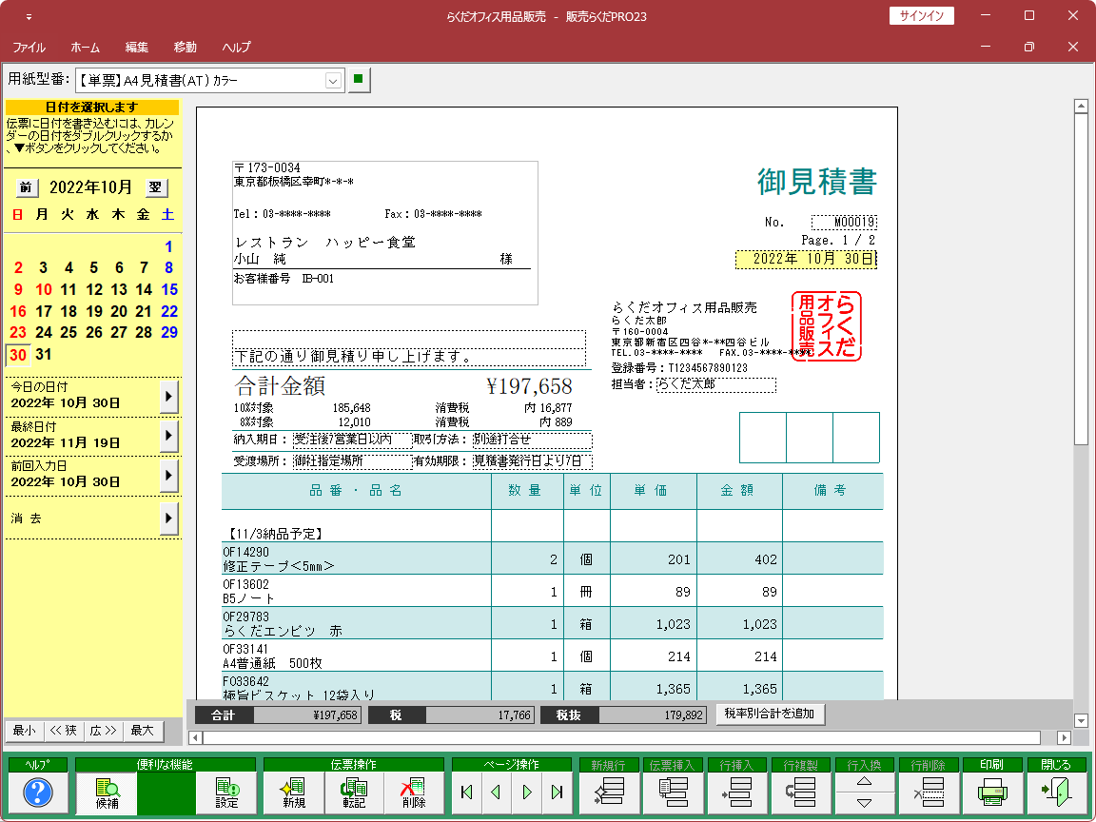Screen dimensions: 1096x822
Task: Open the ヘルプ menu in the menu bar
Action: click(236, 48)
